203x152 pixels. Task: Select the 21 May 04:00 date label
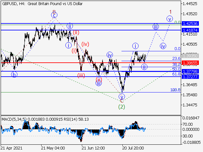(53, 148)
